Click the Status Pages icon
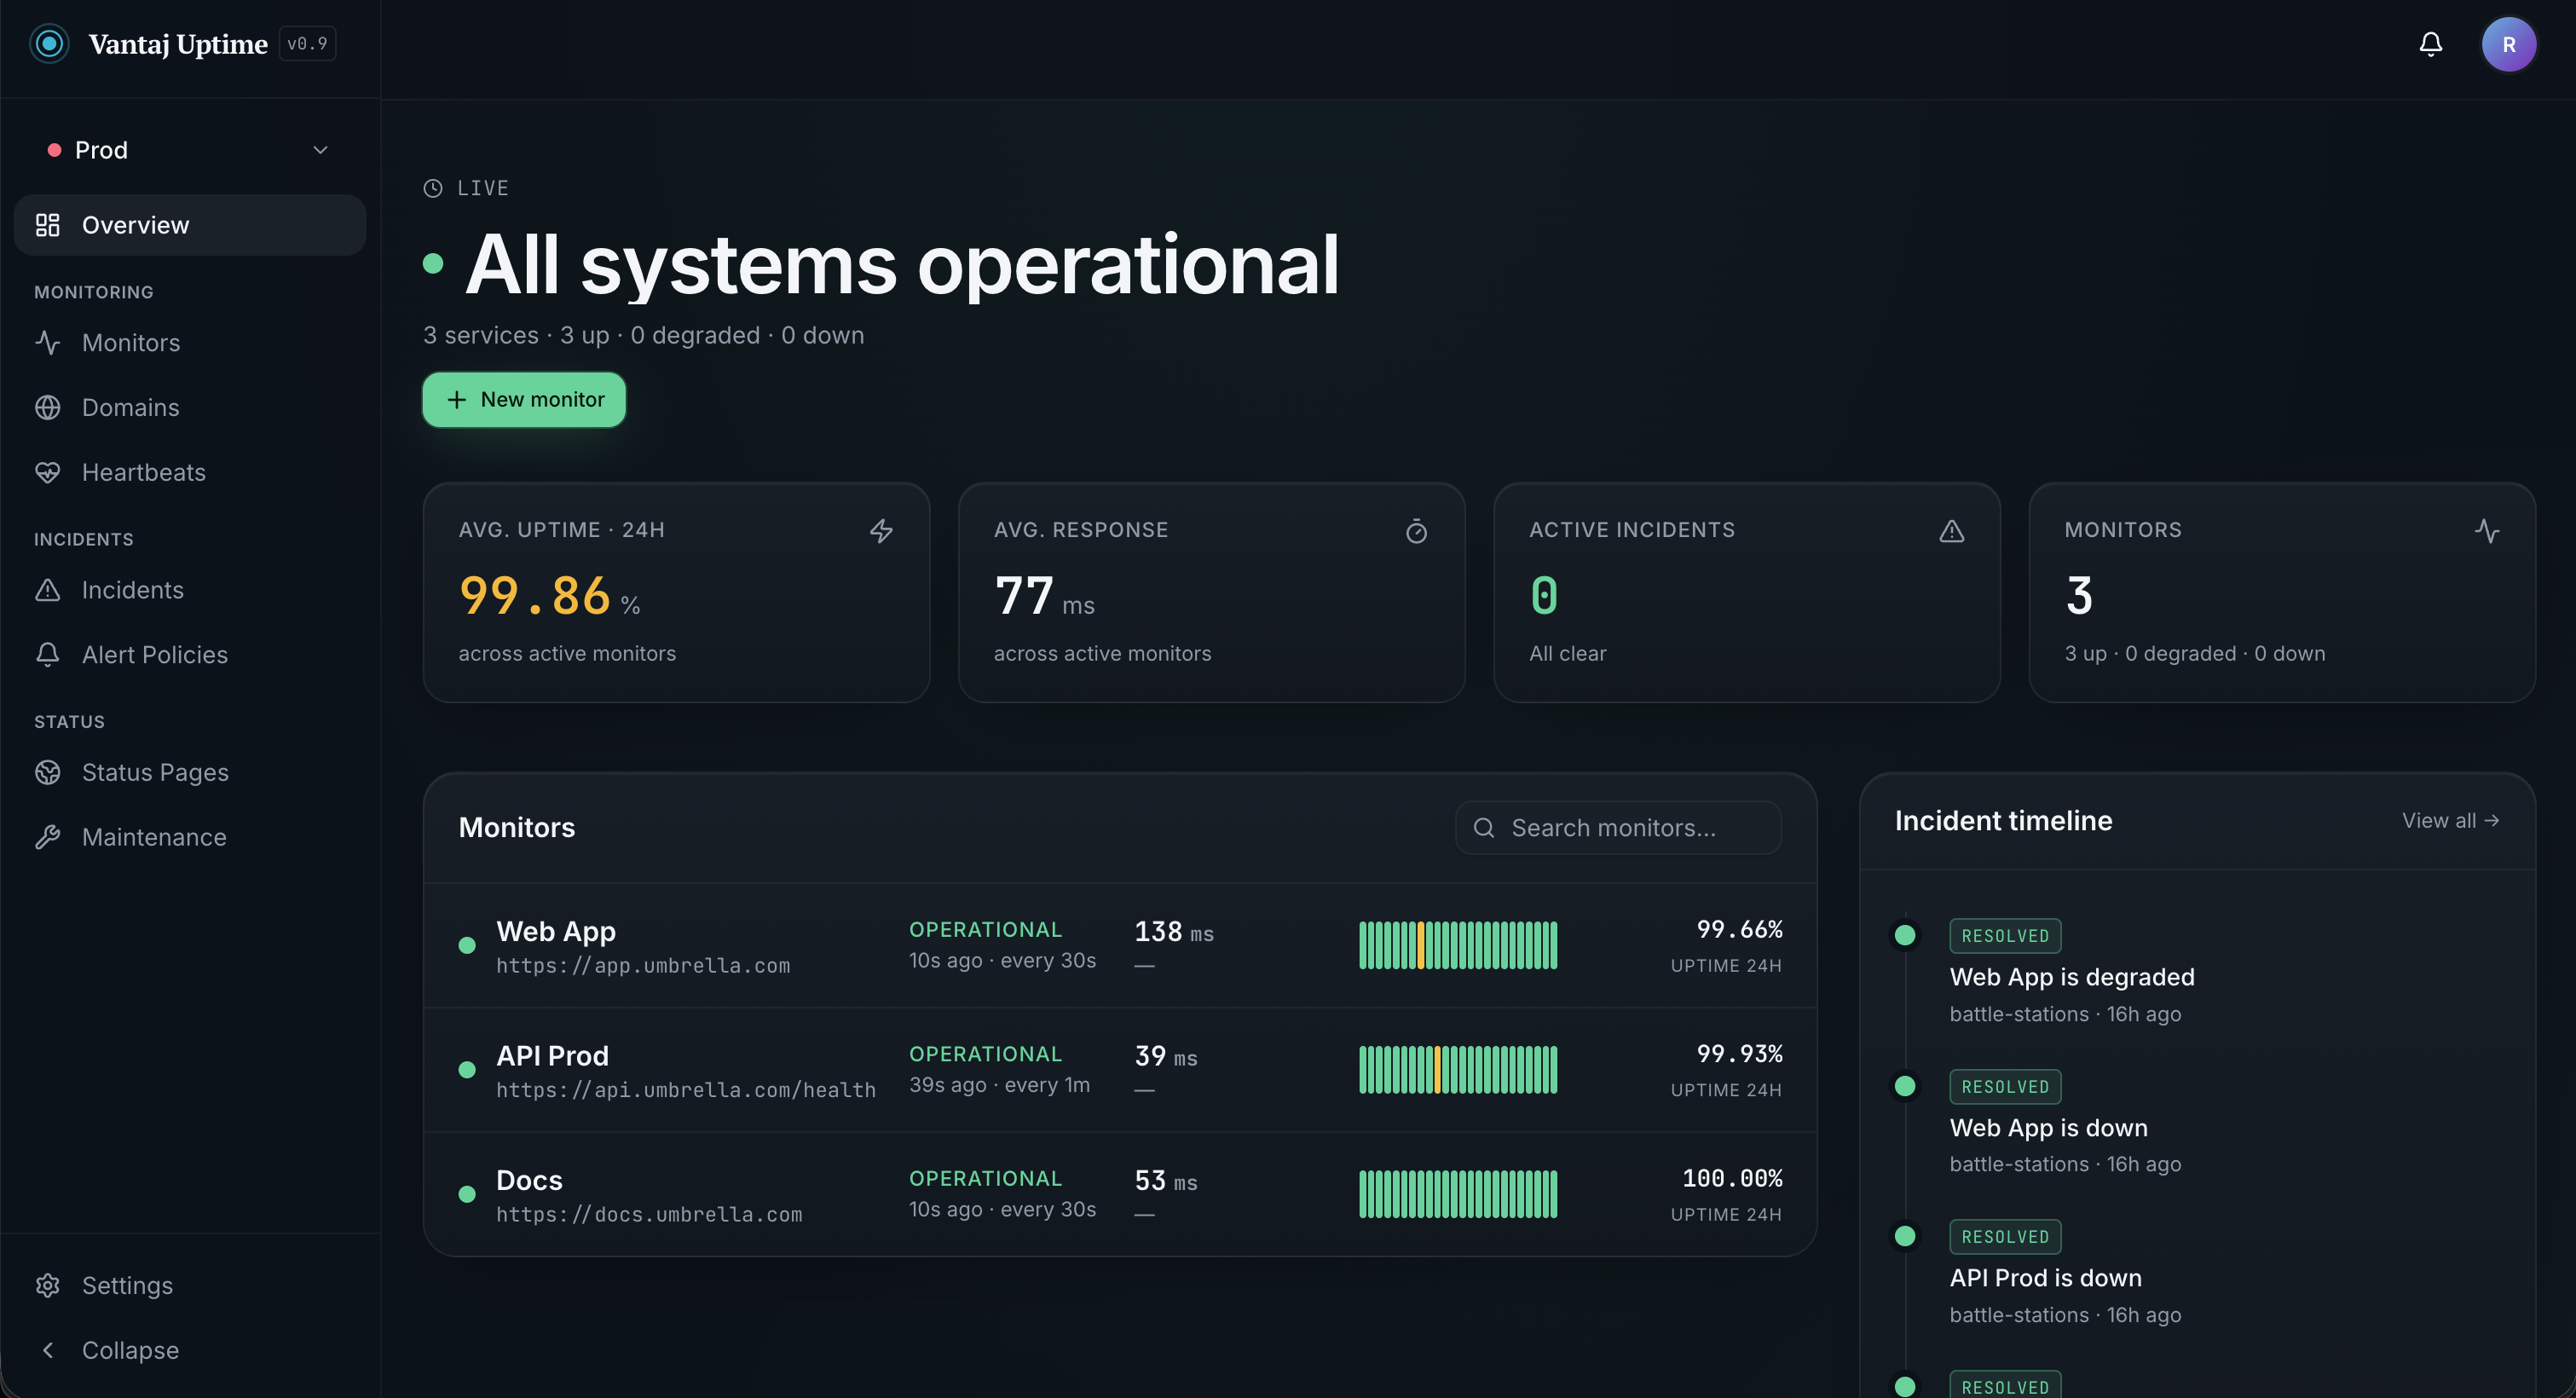 click(x=48, y=773)
